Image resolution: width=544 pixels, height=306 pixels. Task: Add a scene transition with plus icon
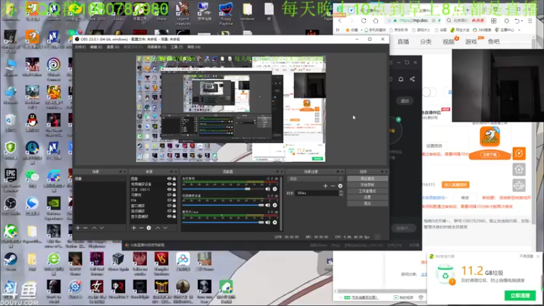(x=325, y=186)
